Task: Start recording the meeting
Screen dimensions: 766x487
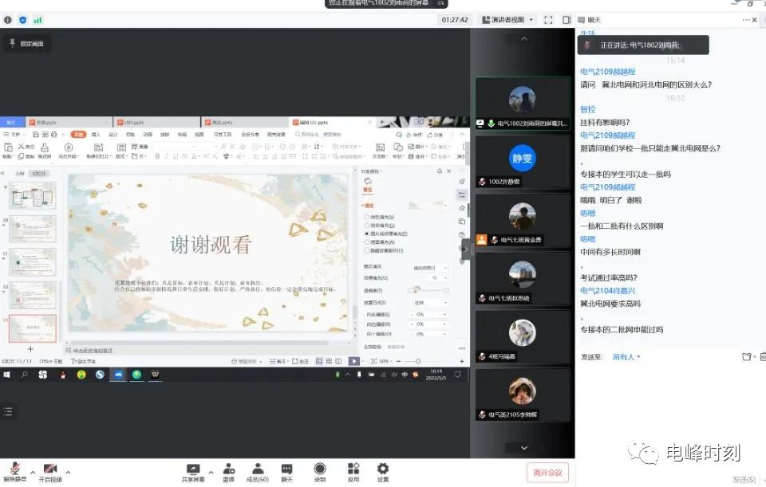Action: click(x=320, y=472)
